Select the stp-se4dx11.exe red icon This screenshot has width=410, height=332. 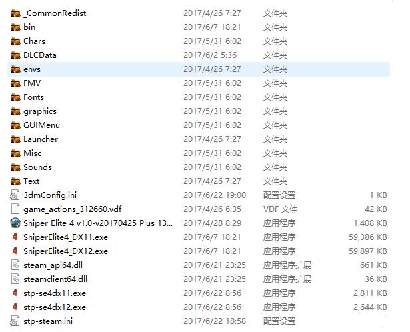(15, 293)
